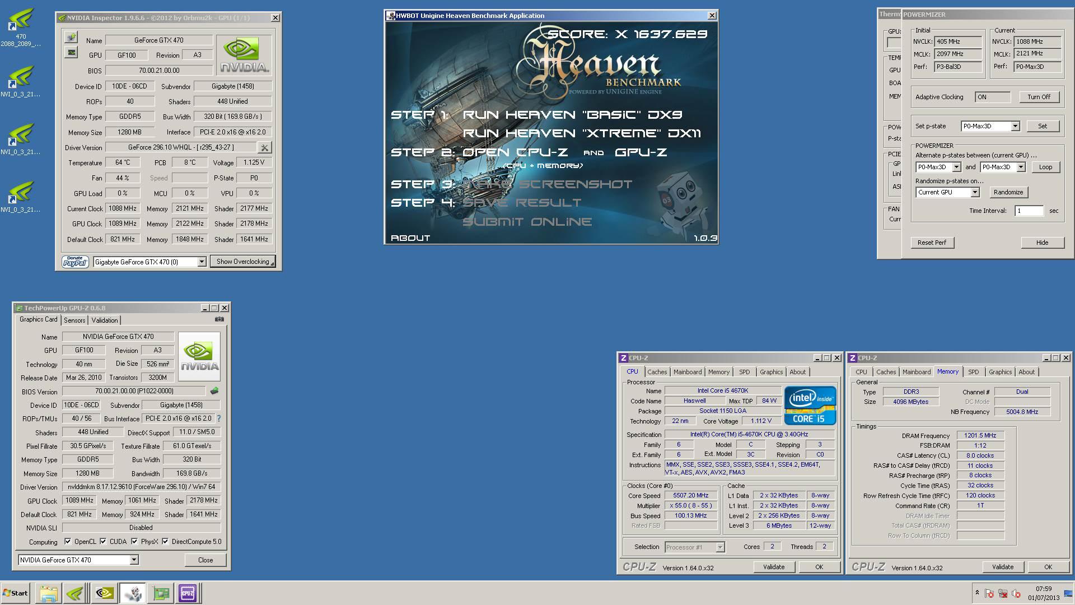
Task: Click the NVIDIA logo in NVIDIA Inspector
Action: coord(244,55)
